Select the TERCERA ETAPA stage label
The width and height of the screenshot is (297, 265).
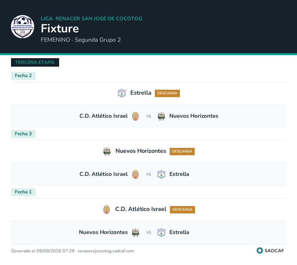click(35, 62)
